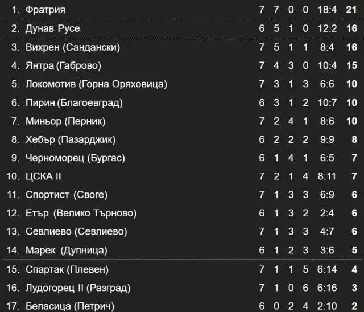364x312 pixels.
Task: Click Етър (Велико Търново) team name
Action: click(x=81, y=213)
